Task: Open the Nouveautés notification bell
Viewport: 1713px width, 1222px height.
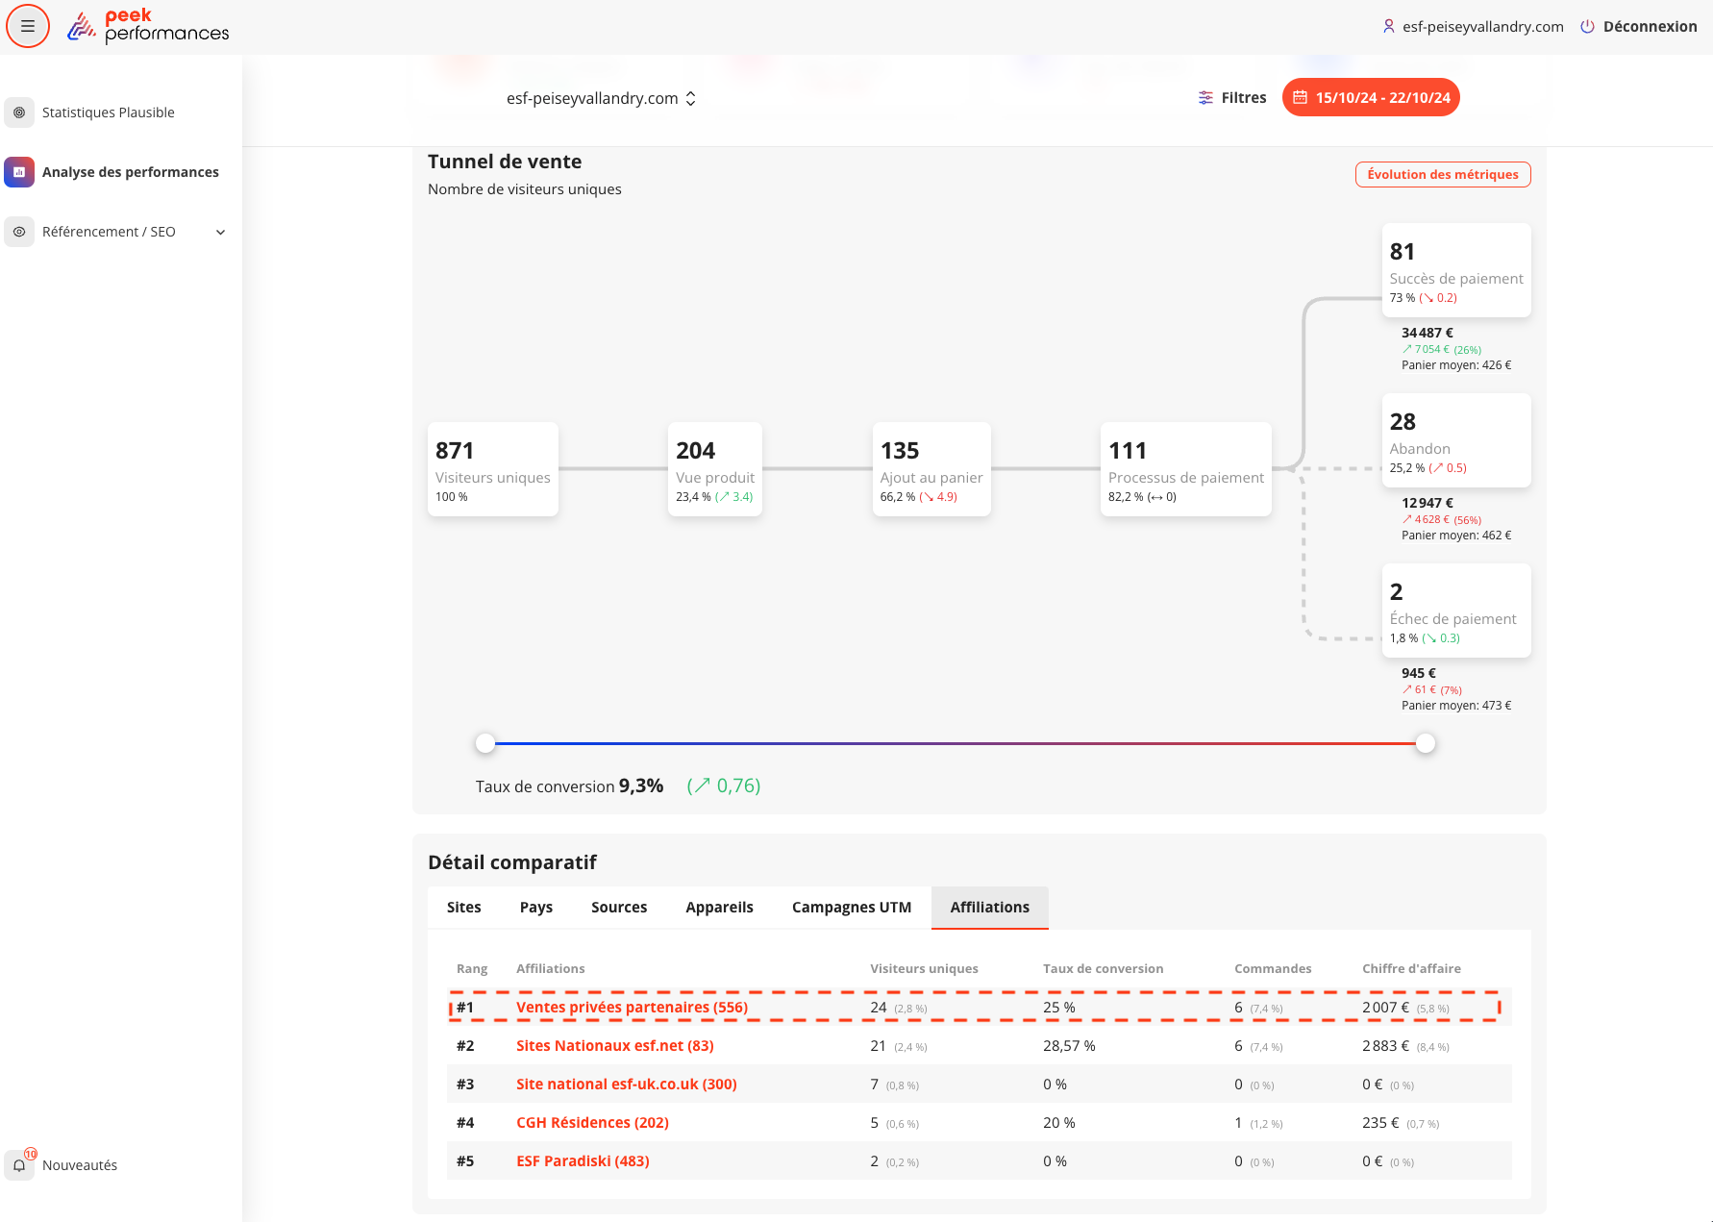Action: (x=19, y=1165)
